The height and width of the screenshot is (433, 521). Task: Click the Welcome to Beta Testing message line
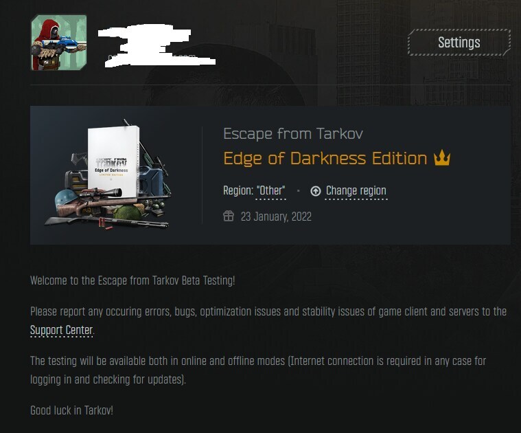(132, 280)
